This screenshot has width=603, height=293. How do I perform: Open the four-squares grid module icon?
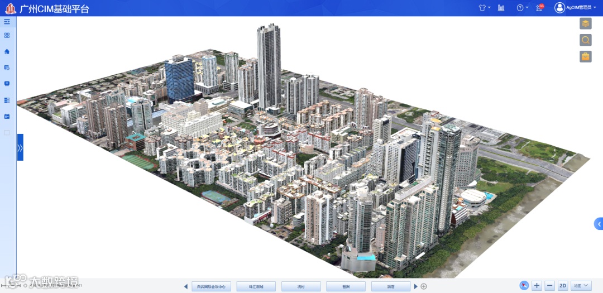click(7, 35)
